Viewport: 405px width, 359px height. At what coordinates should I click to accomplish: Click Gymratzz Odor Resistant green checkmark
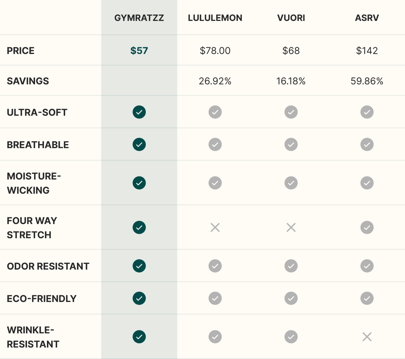tap(139, 266)
